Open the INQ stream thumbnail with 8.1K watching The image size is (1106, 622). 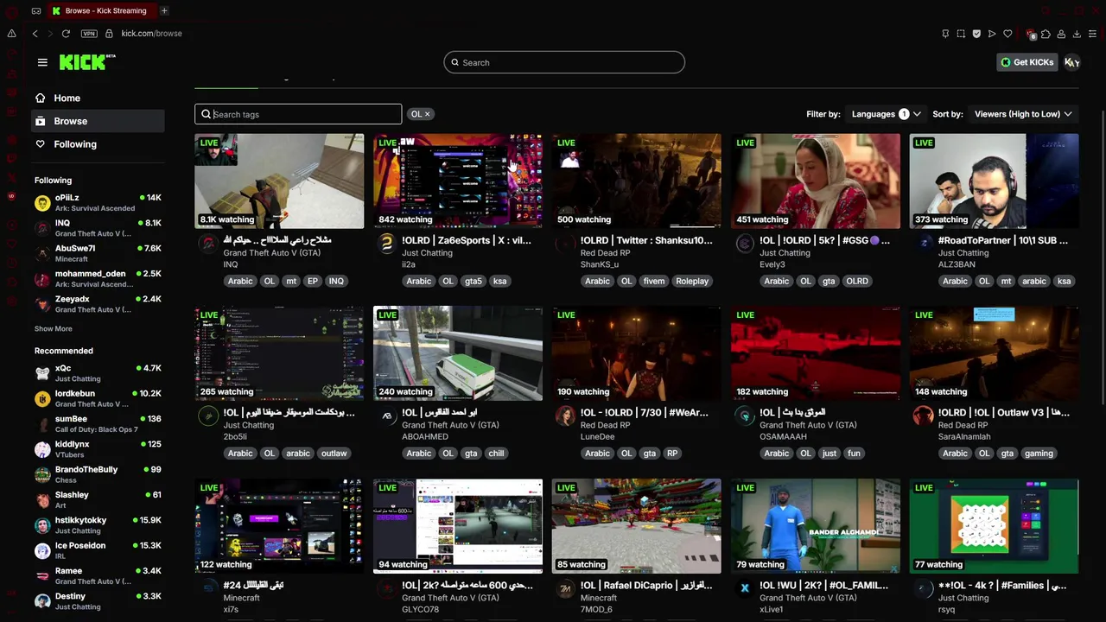279,181
